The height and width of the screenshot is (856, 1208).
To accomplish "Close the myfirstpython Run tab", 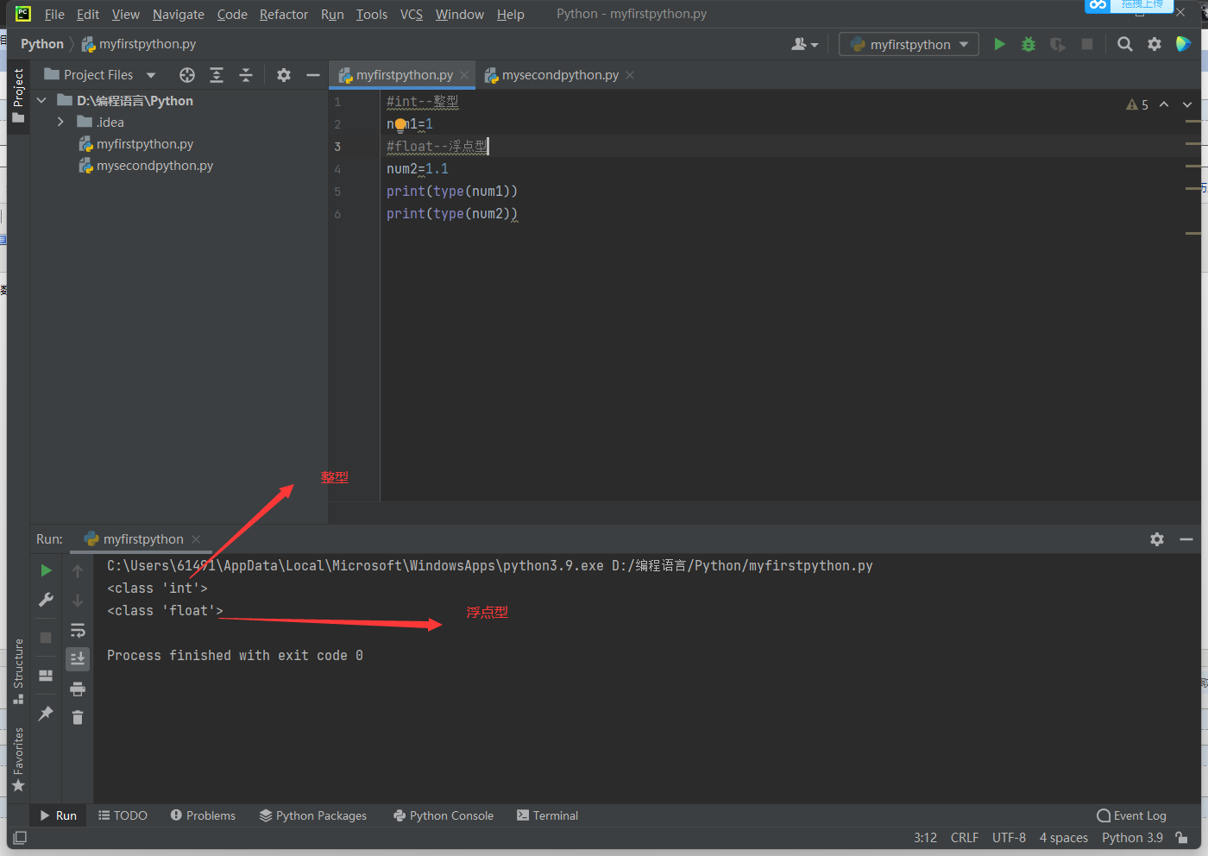I will (196, 539).
